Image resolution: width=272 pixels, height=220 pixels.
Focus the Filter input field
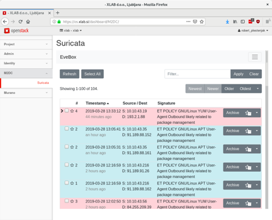(x=198, y=74)
